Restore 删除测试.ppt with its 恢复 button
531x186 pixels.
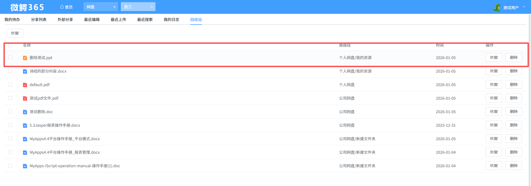pyautogui.click(x=494, y=57)
